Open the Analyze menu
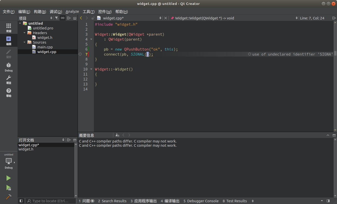The height and width of the screenshot is (204, 337). click(x=72, y=11)
